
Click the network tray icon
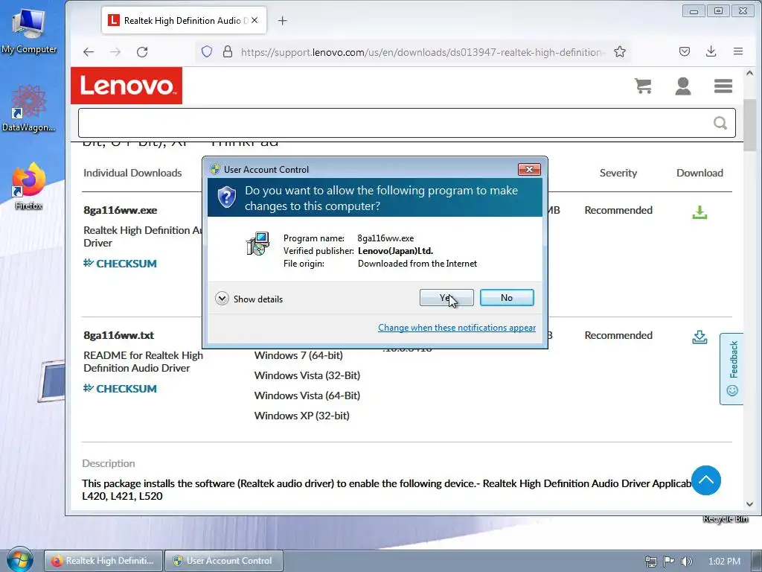(651, 562)
